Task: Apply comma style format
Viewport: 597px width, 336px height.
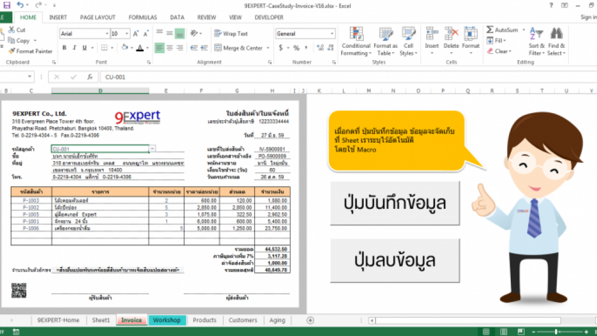Action: click(x=306, y=48)
